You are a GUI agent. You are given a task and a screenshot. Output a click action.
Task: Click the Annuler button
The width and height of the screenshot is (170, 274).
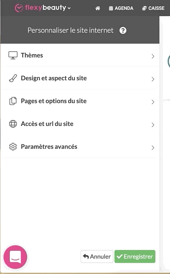pyautogui.click(x=97, y=257)
